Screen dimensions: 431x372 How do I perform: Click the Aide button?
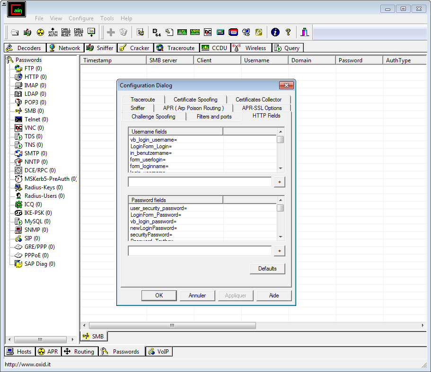[274, 296]
